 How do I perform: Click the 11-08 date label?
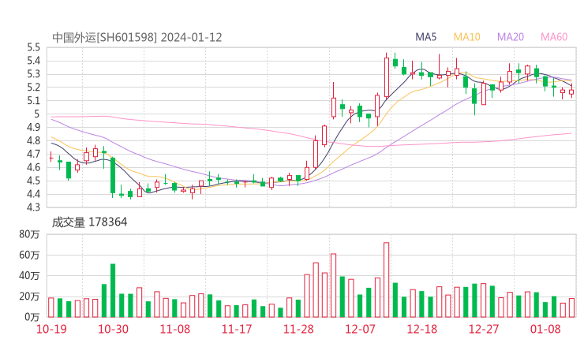[174, 329]
